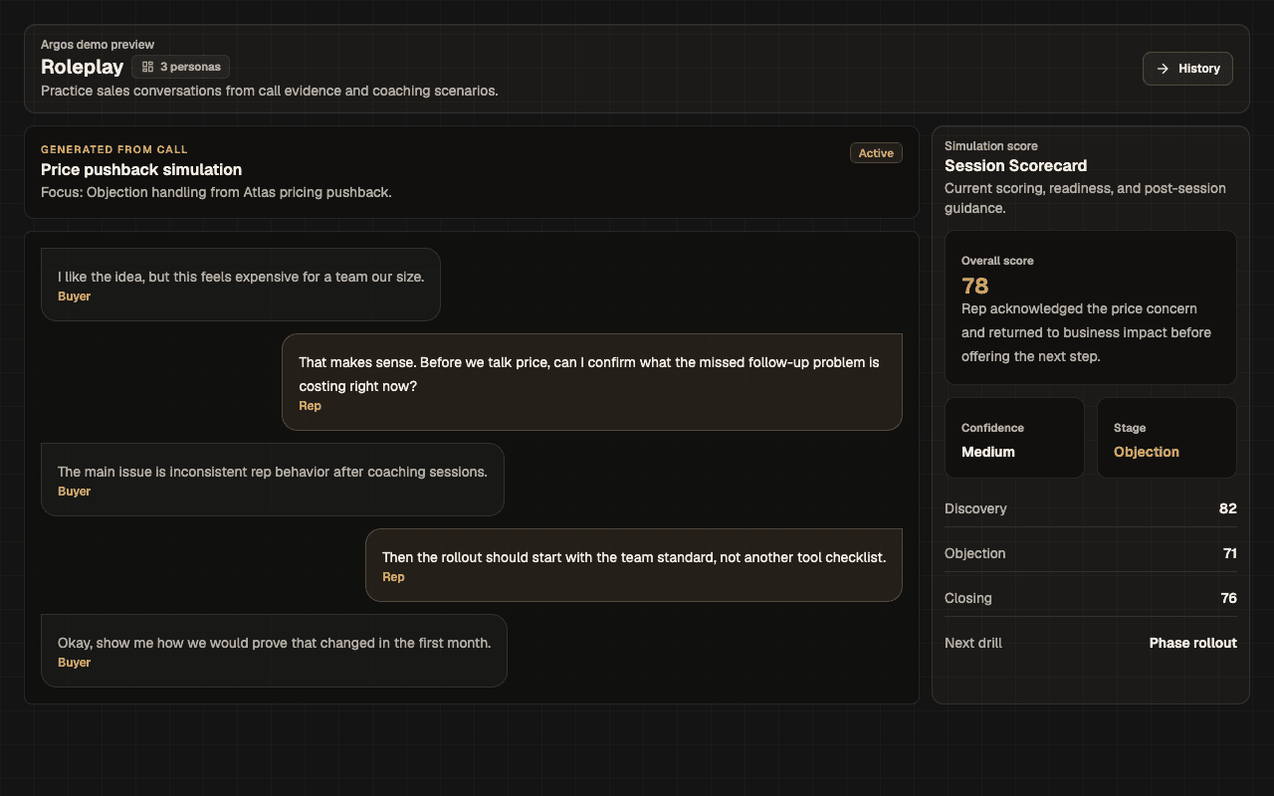Click the Focus objection handling description
Image resolution: width=1274 pixels, height=796 pixels.
click(x=216, y=192)
